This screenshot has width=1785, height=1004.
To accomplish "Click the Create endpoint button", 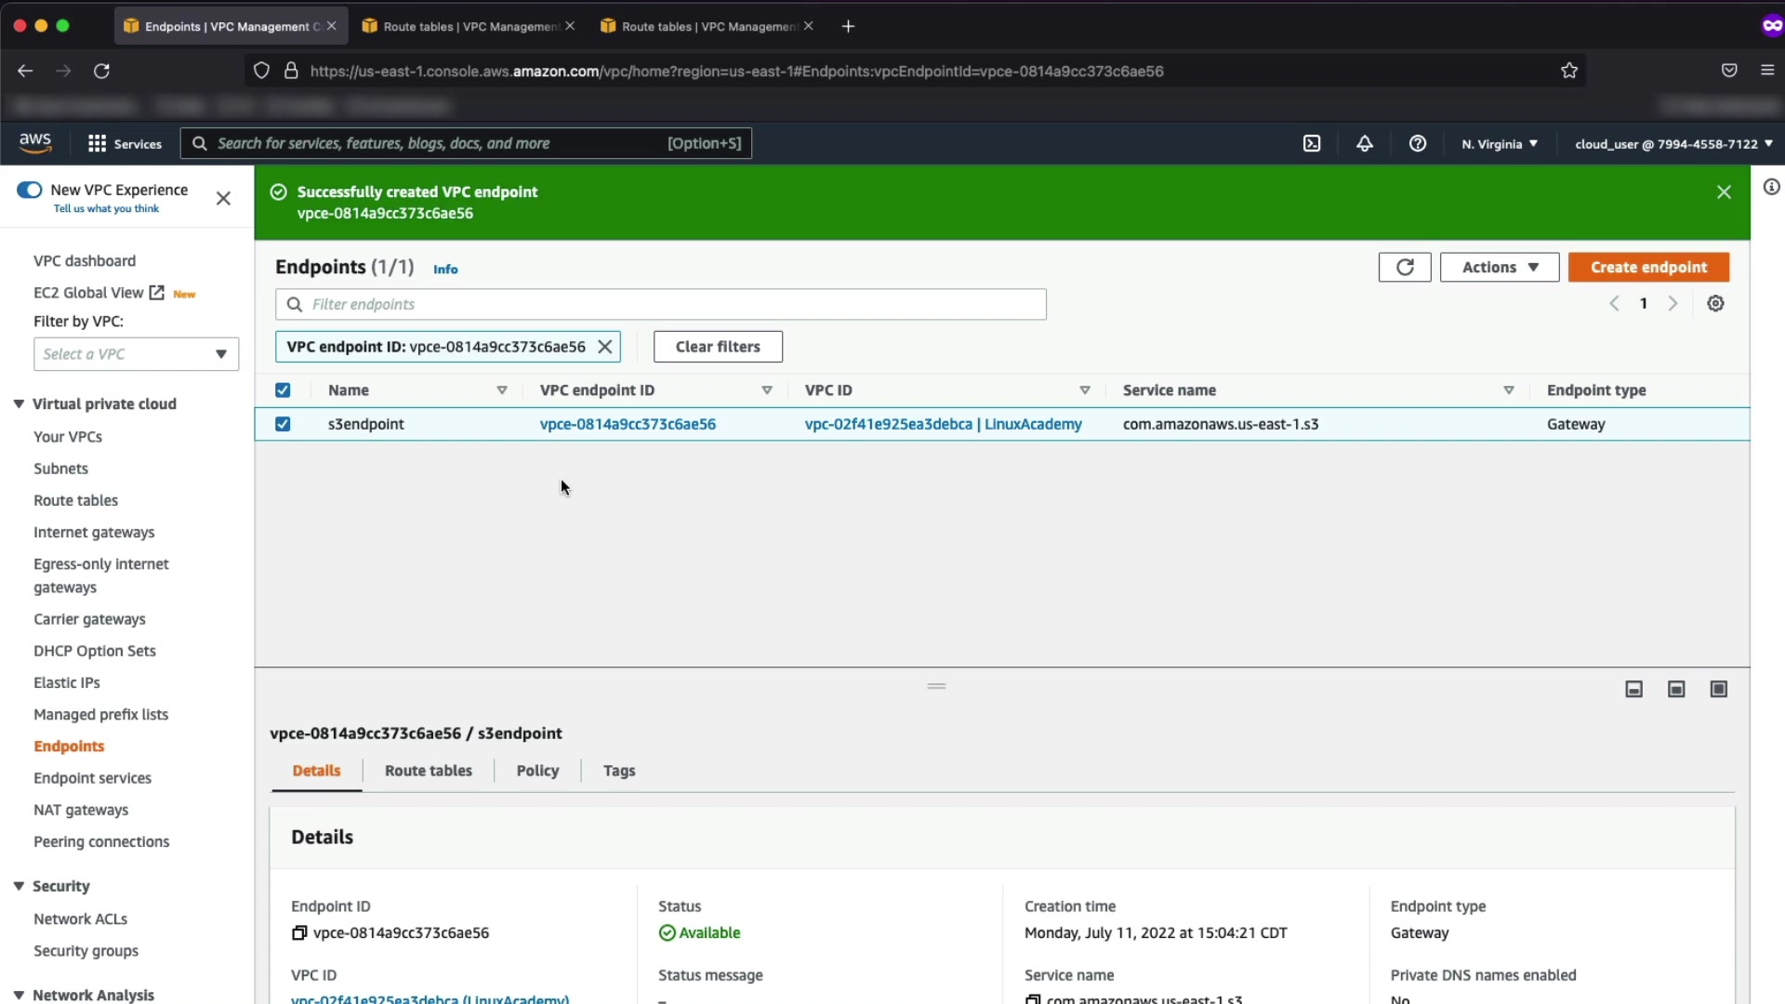I will [x=1647, y=267].
